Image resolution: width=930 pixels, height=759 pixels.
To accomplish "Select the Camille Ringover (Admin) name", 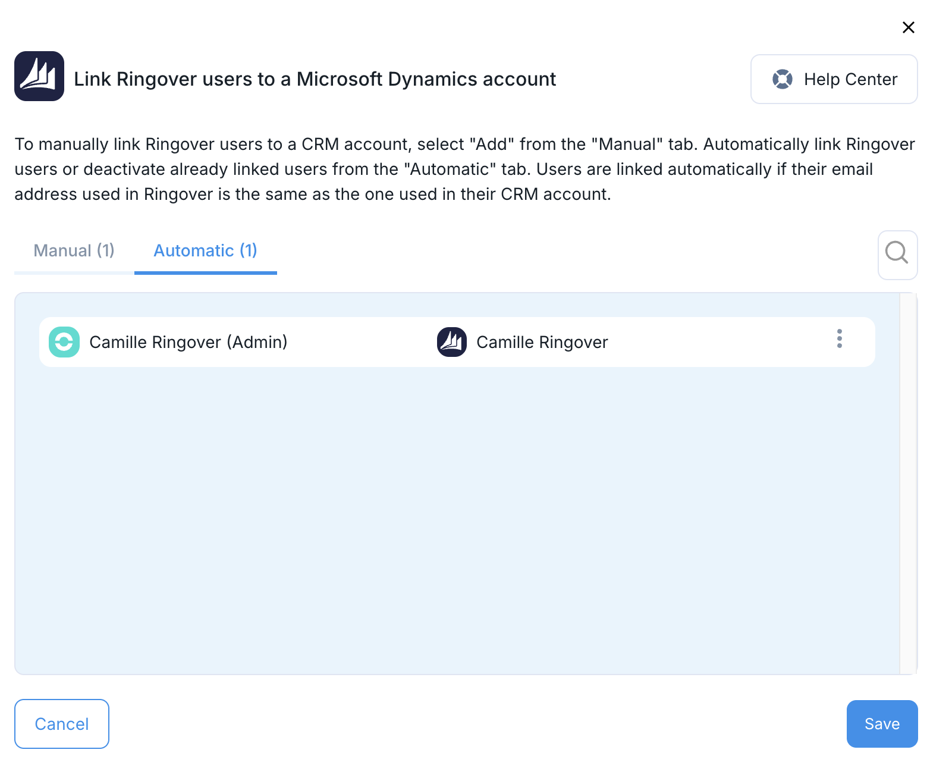I will (x=188, y=342).
